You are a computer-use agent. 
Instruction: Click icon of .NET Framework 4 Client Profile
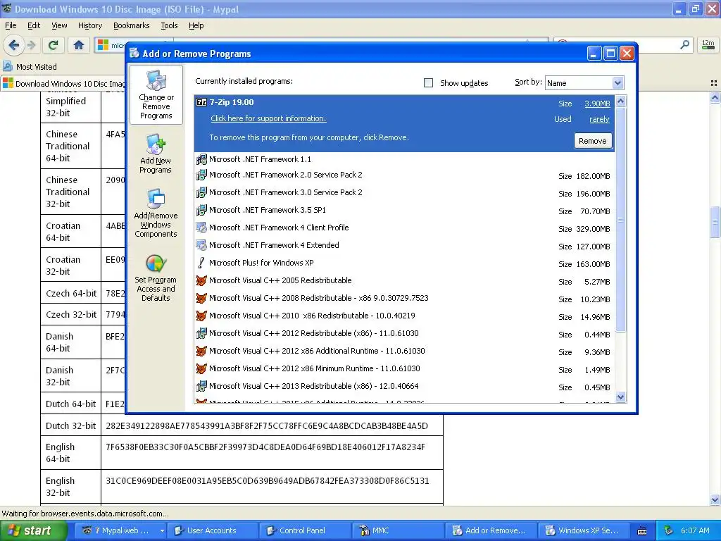click(x=201, y=228)
